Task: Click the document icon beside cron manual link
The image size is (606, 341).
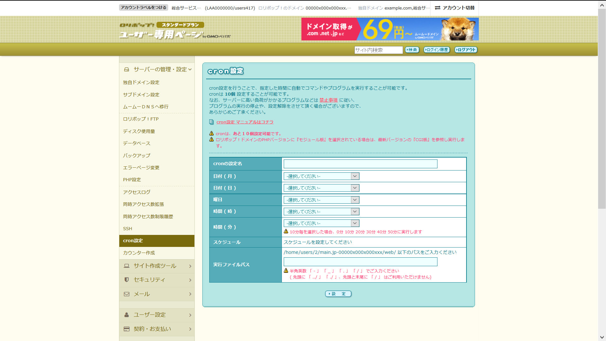Action: pyautogui.click(x=211, y=122)
